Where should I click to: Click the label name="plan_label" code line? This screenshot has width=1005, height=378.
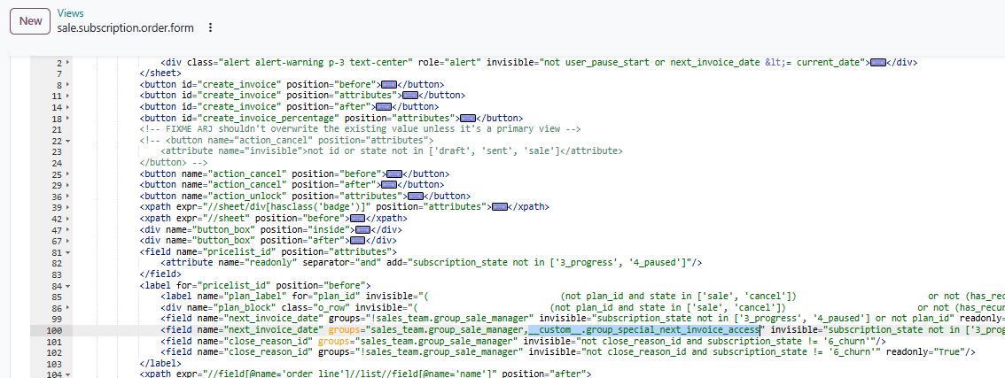pyautogui.click(x=582, y=296)
